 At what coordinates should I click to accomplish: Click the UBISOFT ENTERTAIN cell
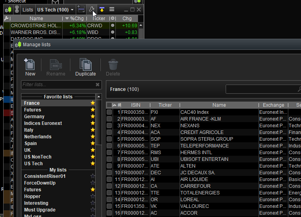pyautogui.click(x=219, y=159)
